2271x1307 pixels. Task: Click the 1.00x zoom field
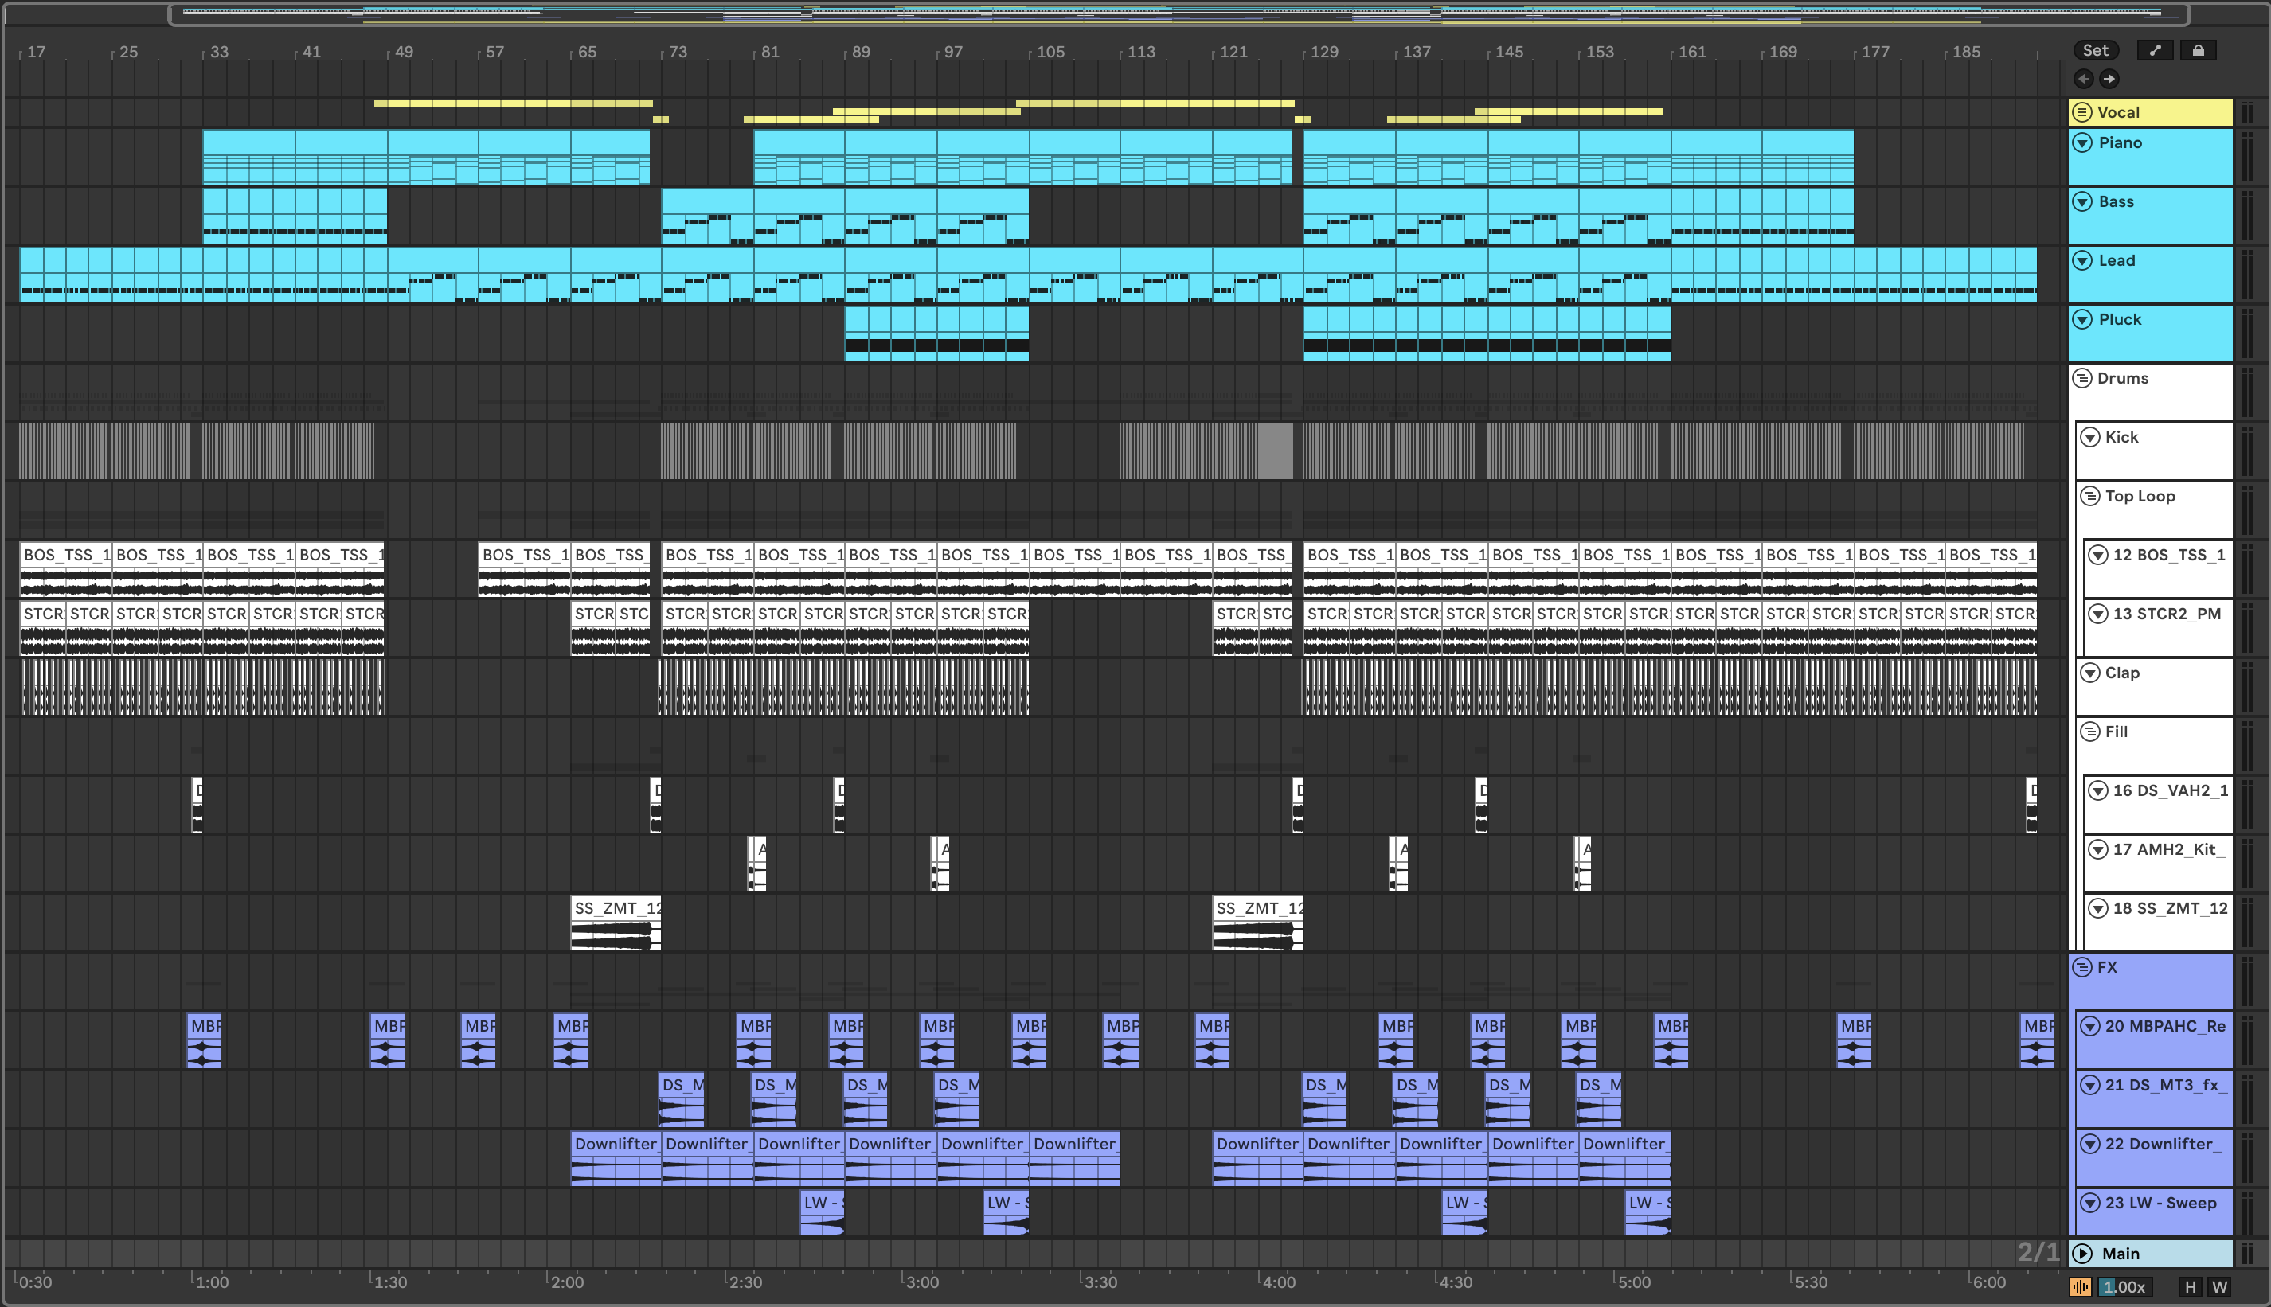pyautogui.click(x=2124, y=1286)
